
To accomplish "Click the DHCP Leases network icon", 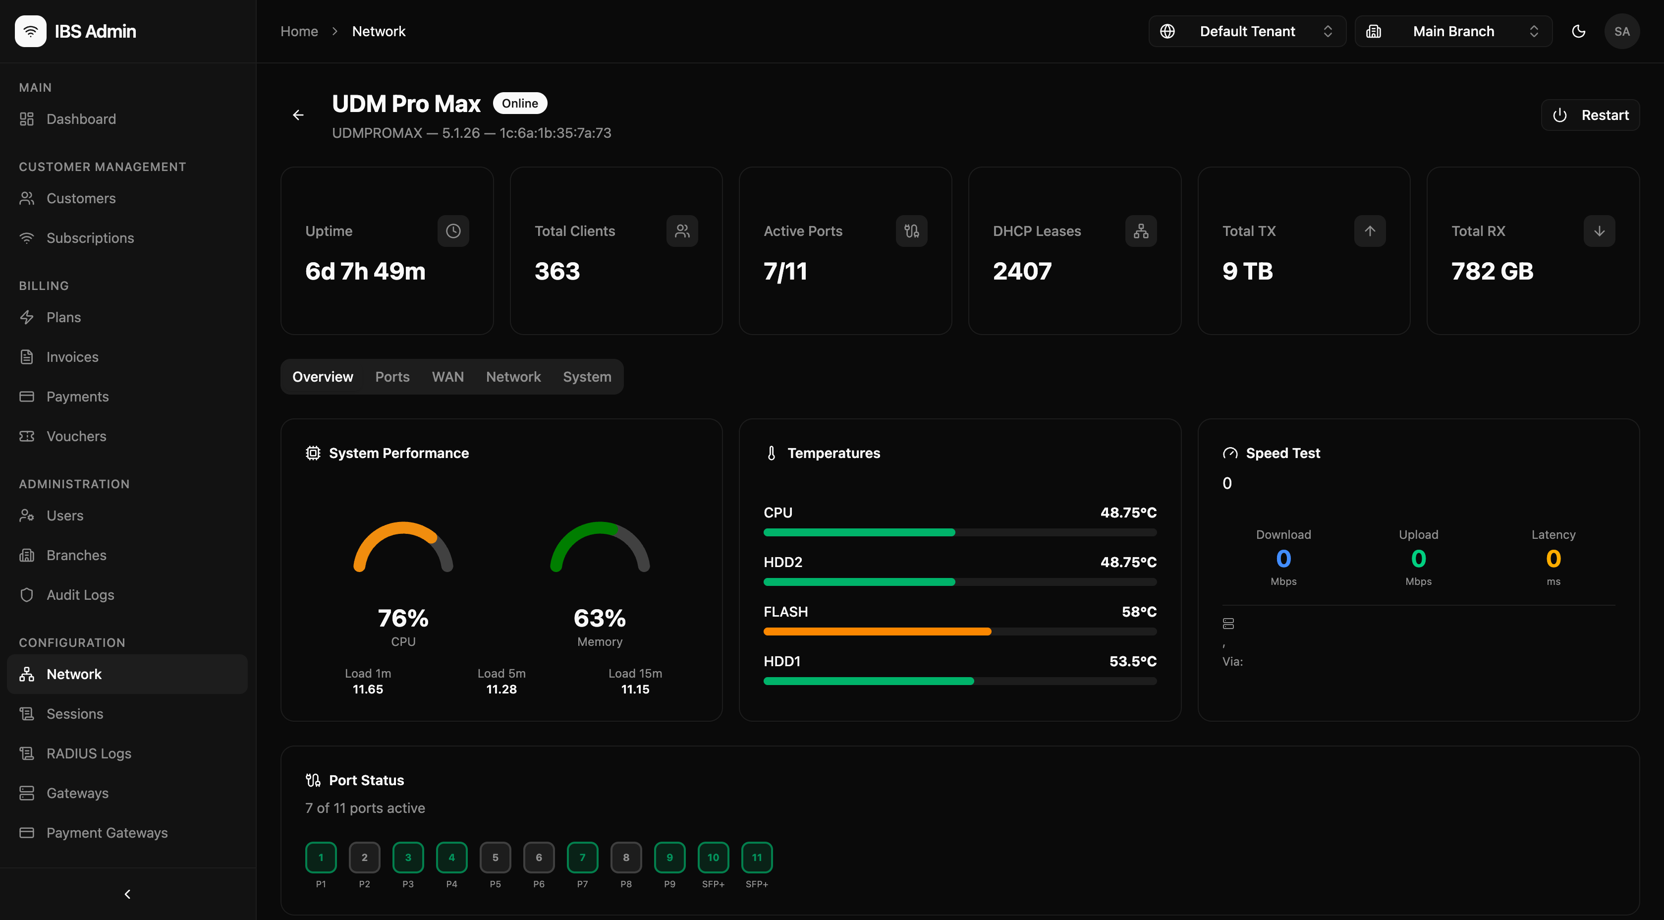I will pos(1141,230).
